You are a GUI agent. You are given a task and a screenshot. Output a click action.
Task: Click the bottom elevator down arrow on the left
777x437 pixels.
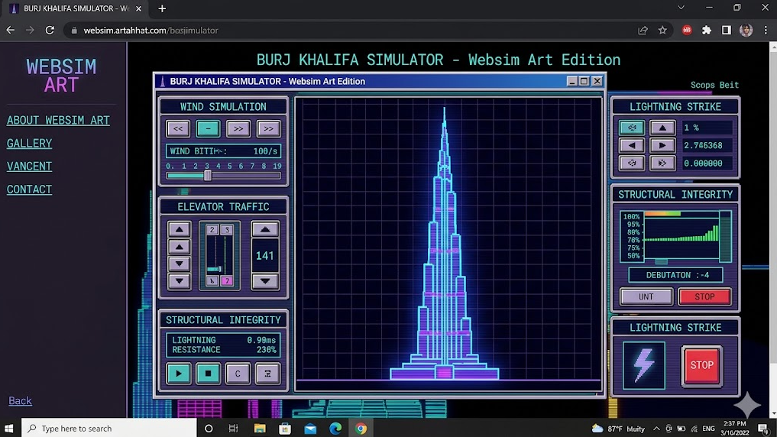180,281
